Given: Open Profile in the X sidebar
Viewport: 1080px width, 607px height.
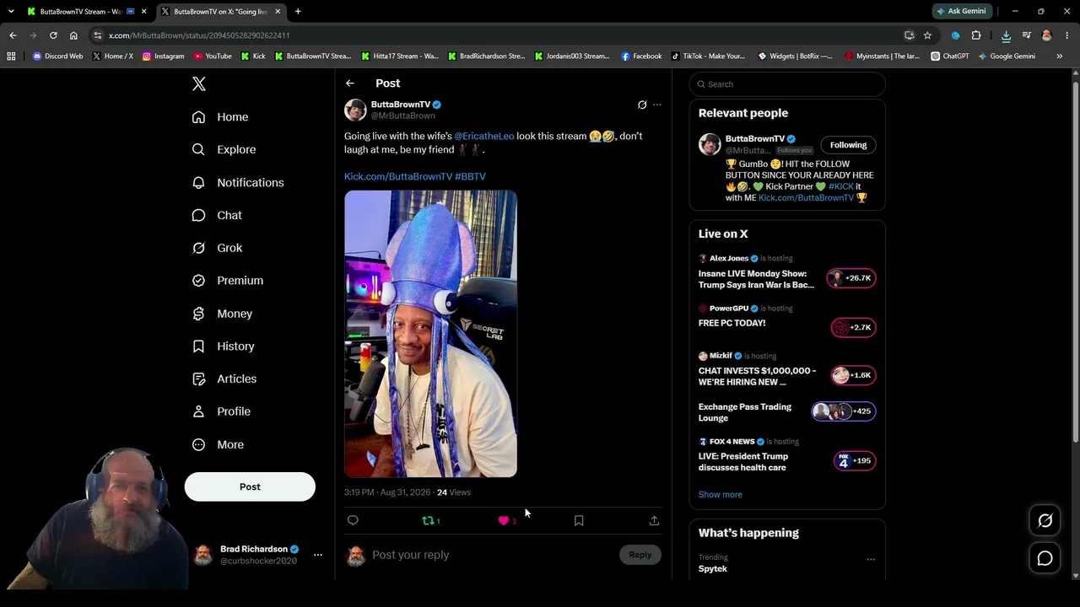Looking at the screenshot, I should 221,411.
